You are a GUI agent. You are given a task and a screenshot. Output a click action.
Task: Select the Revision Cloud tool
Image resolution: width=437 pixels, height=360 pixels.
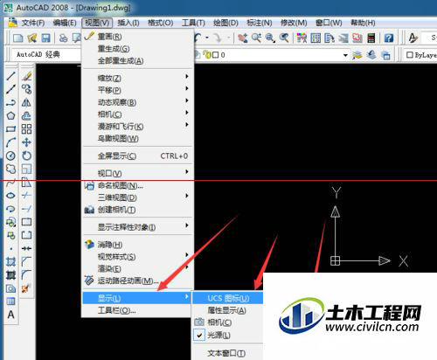pyautogui.click(x=10, y=169)
